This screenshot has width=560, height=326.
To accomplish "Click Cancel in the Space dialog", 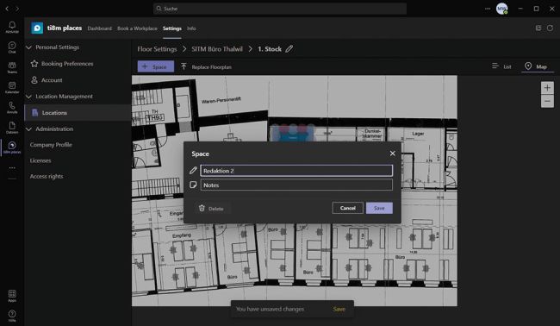I will [347, 208].
